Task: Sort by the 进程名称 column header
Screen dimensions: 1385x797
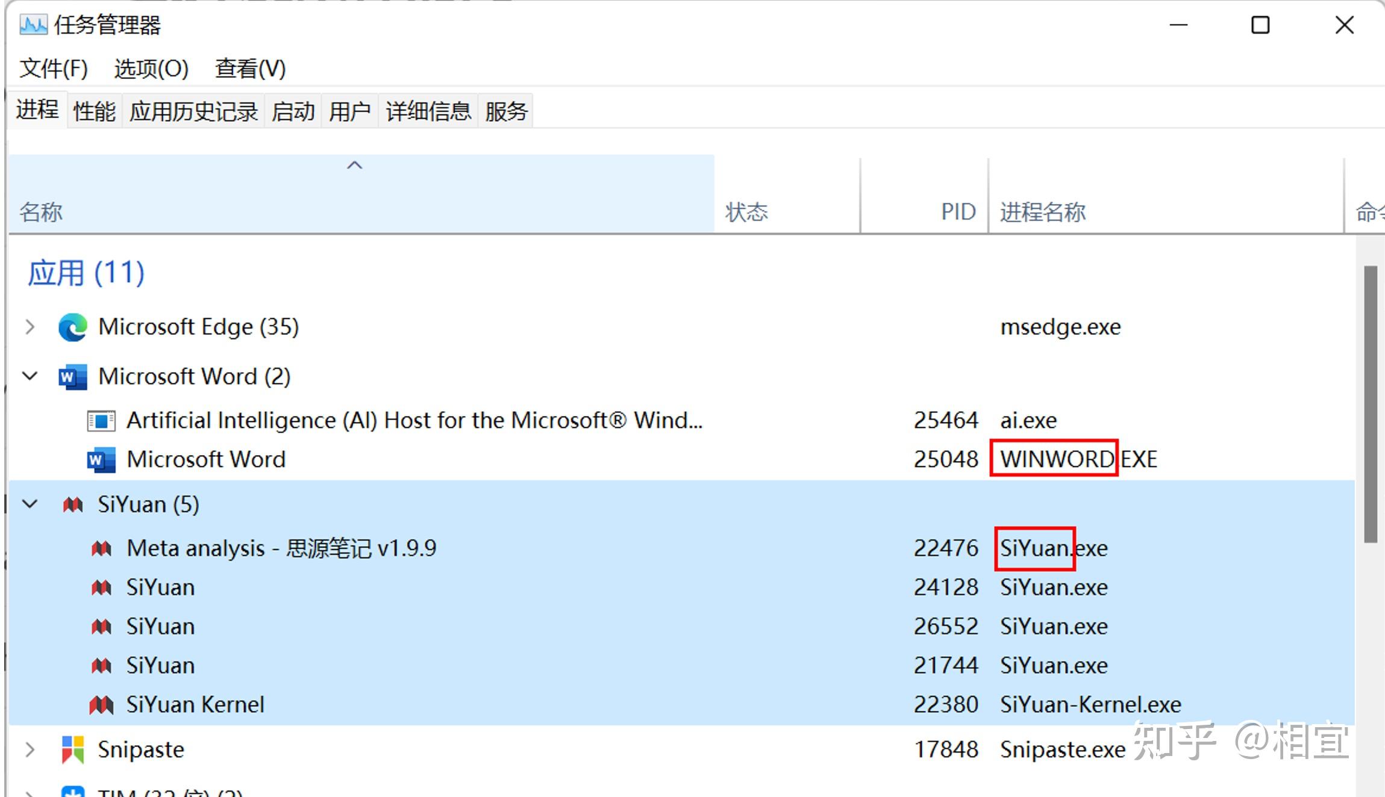Action: point(1166,194)
